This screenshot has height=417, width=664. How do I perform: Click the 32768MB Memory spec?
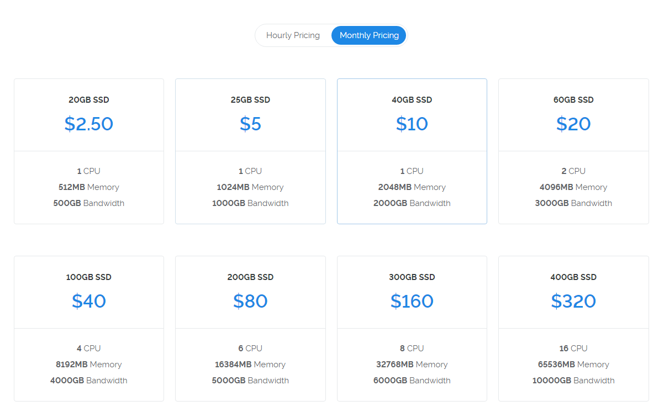click(x=412, y=365)
